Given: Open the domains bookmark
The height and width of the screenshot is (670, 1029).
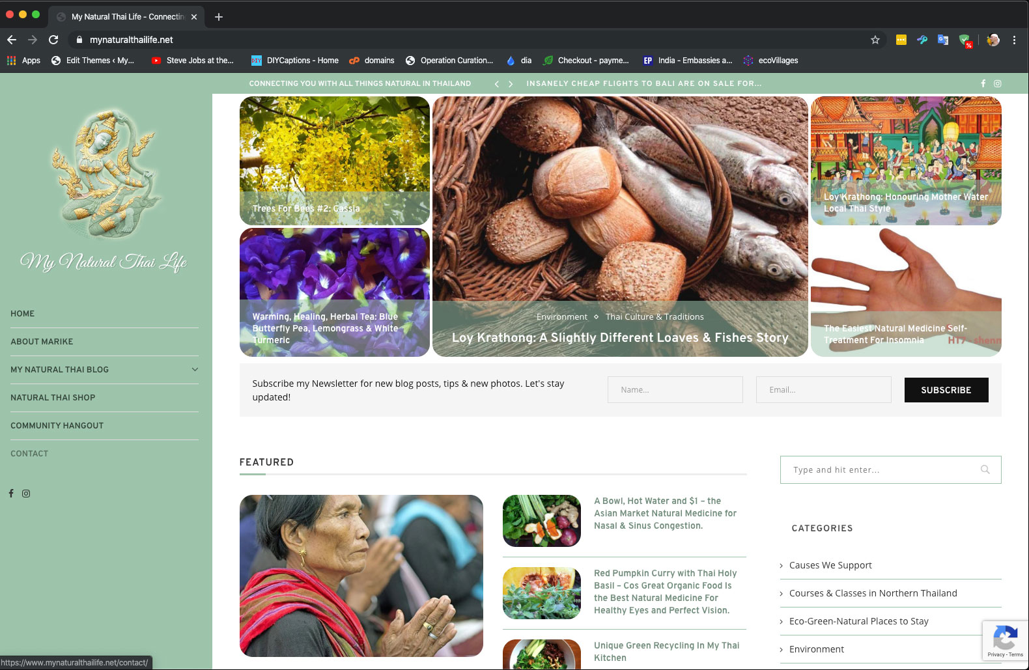Looking at the screenshot, I should click(372, 61).
